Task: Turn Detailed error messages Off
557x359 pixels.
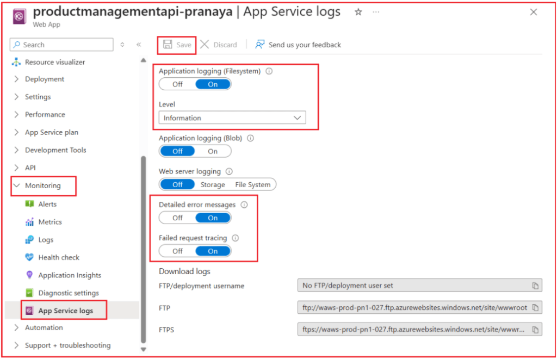Action: tap(177, 218)
